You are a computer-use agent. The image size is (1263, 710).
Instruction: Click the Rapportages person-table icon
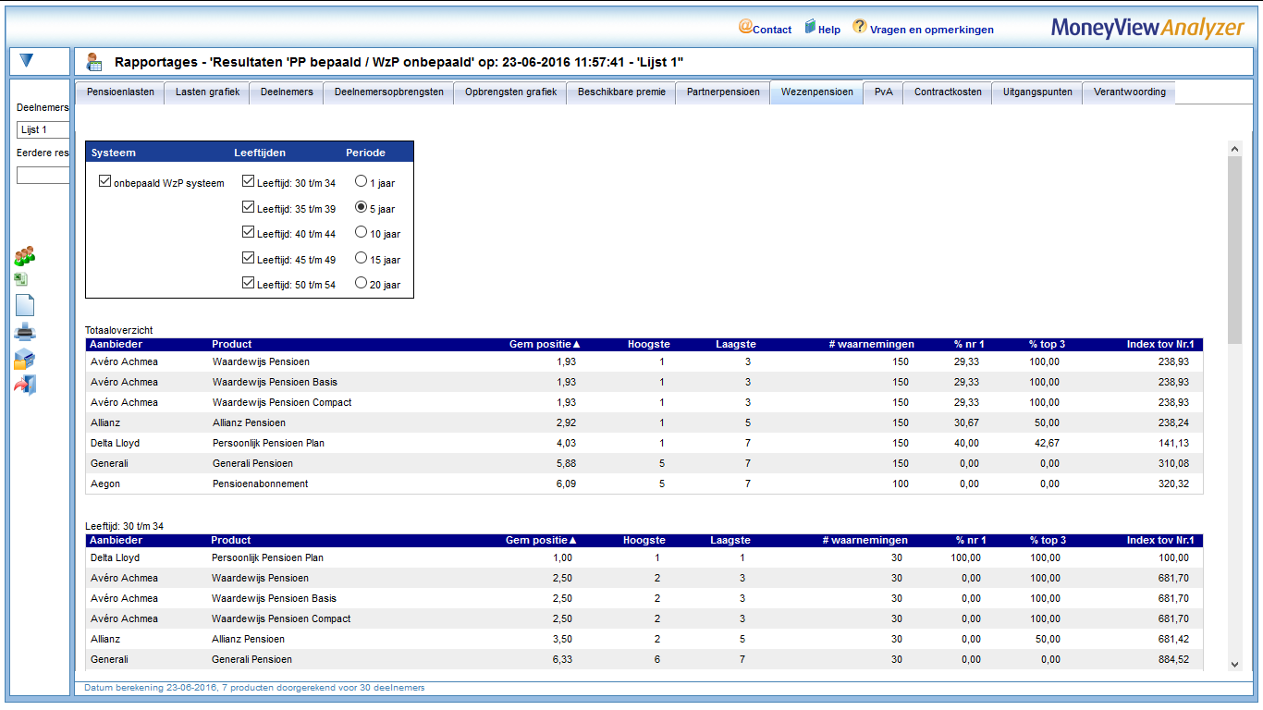point(93,62)
